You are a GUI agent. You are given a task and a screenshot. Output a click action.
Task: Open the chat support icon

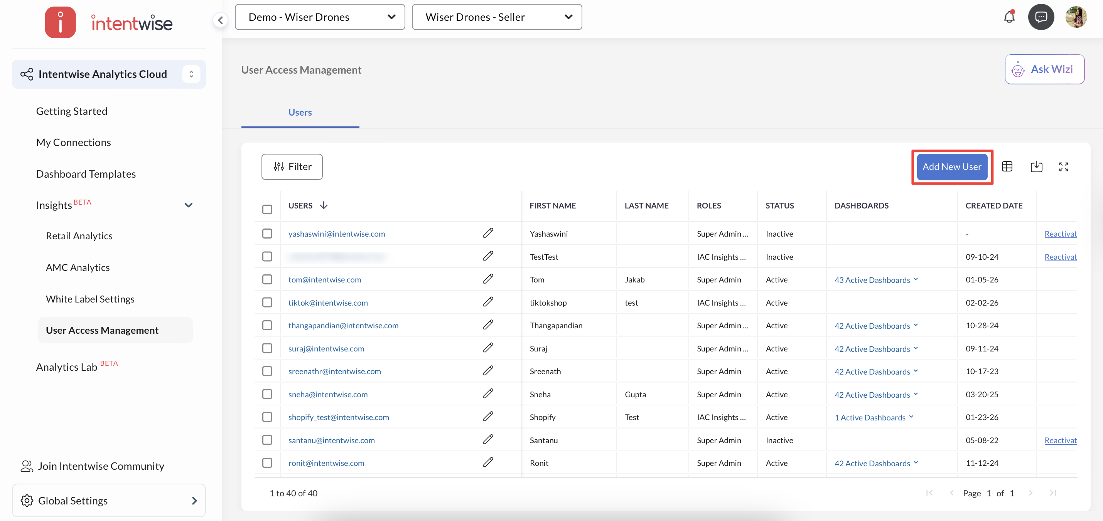point(1041,17)
